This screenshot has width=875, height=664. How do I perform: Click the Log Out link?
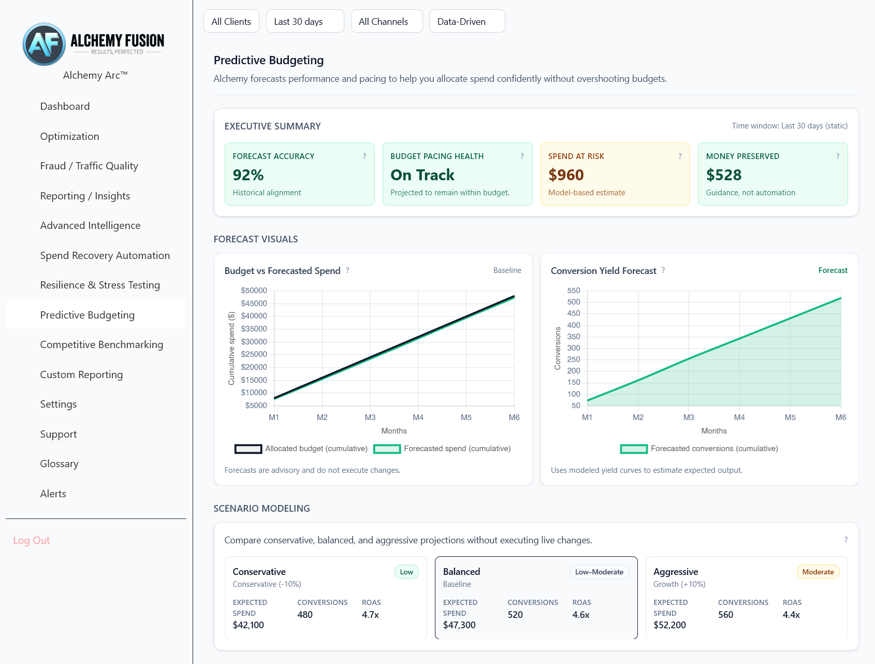click(31, 540)
